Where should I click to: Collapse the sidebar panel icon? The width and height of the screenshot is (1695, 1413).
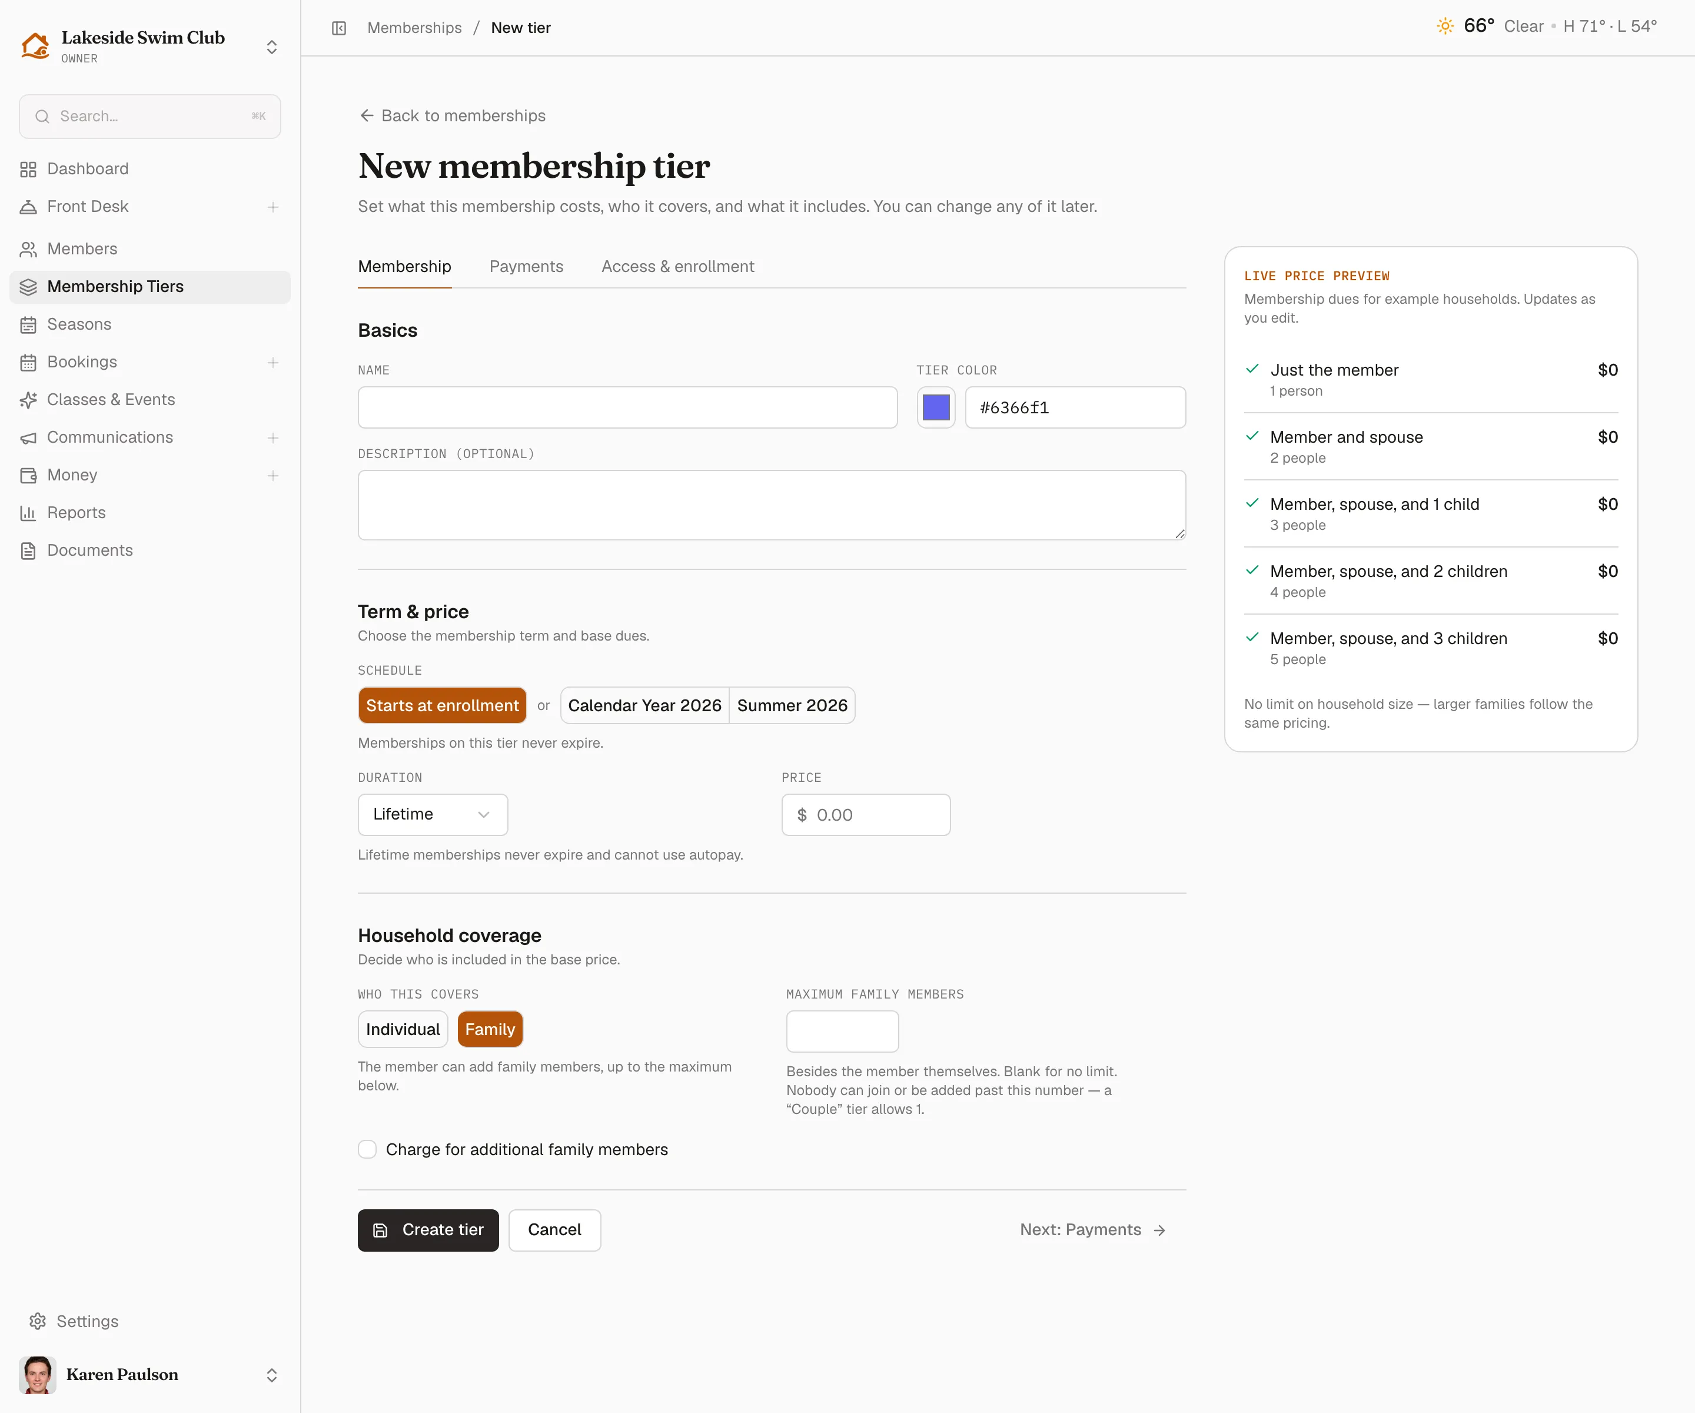[339, 28]
